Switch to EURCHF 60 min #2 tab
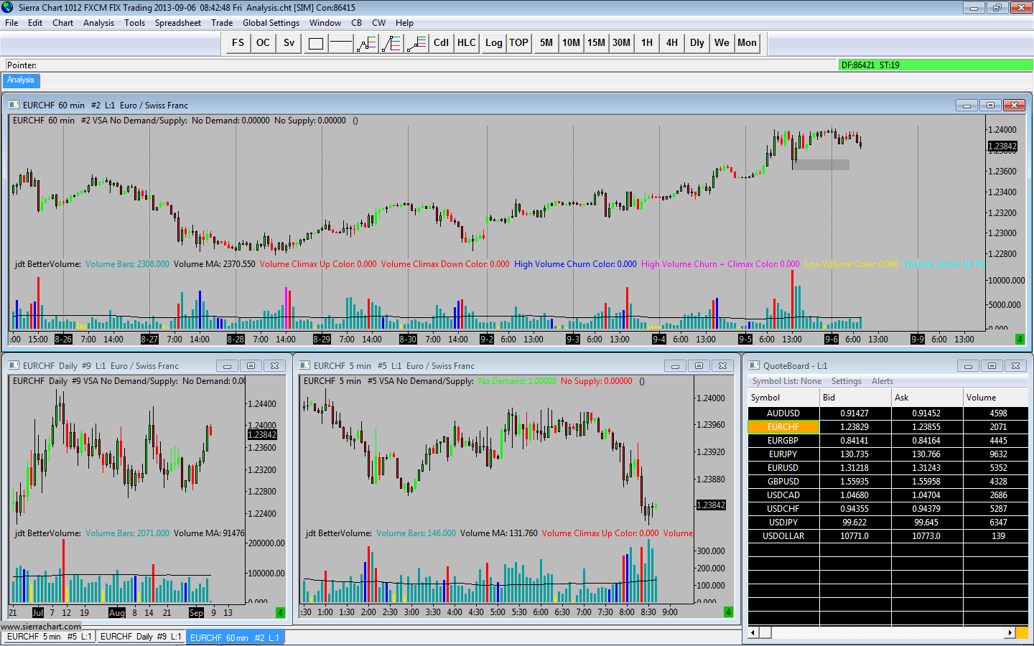 pos(235,637)
